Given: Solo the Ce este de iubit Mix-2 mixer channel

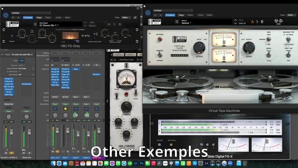Looking at the screenshot, I should pyautogui.click(x=57, y=152).
